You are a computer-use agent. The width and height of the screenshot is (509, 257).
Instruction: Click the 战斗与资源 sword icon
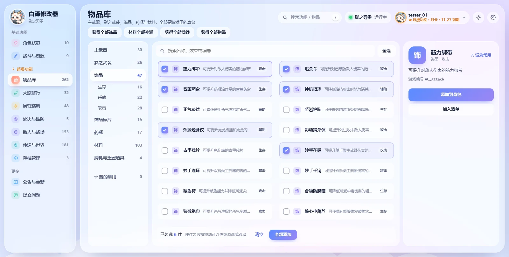pyautogui.click(x=16, y=56)
